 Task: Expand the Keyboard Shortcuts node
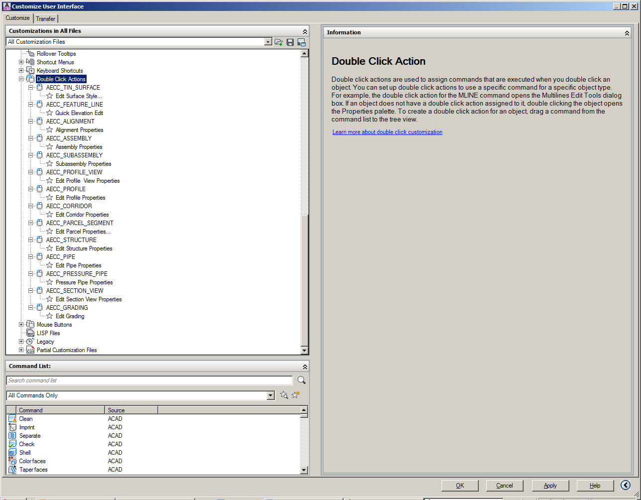coord(21,71)
